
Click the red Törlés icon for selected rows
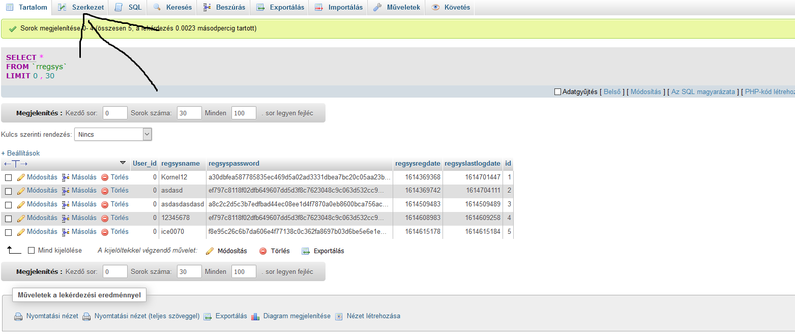(263, 251)
